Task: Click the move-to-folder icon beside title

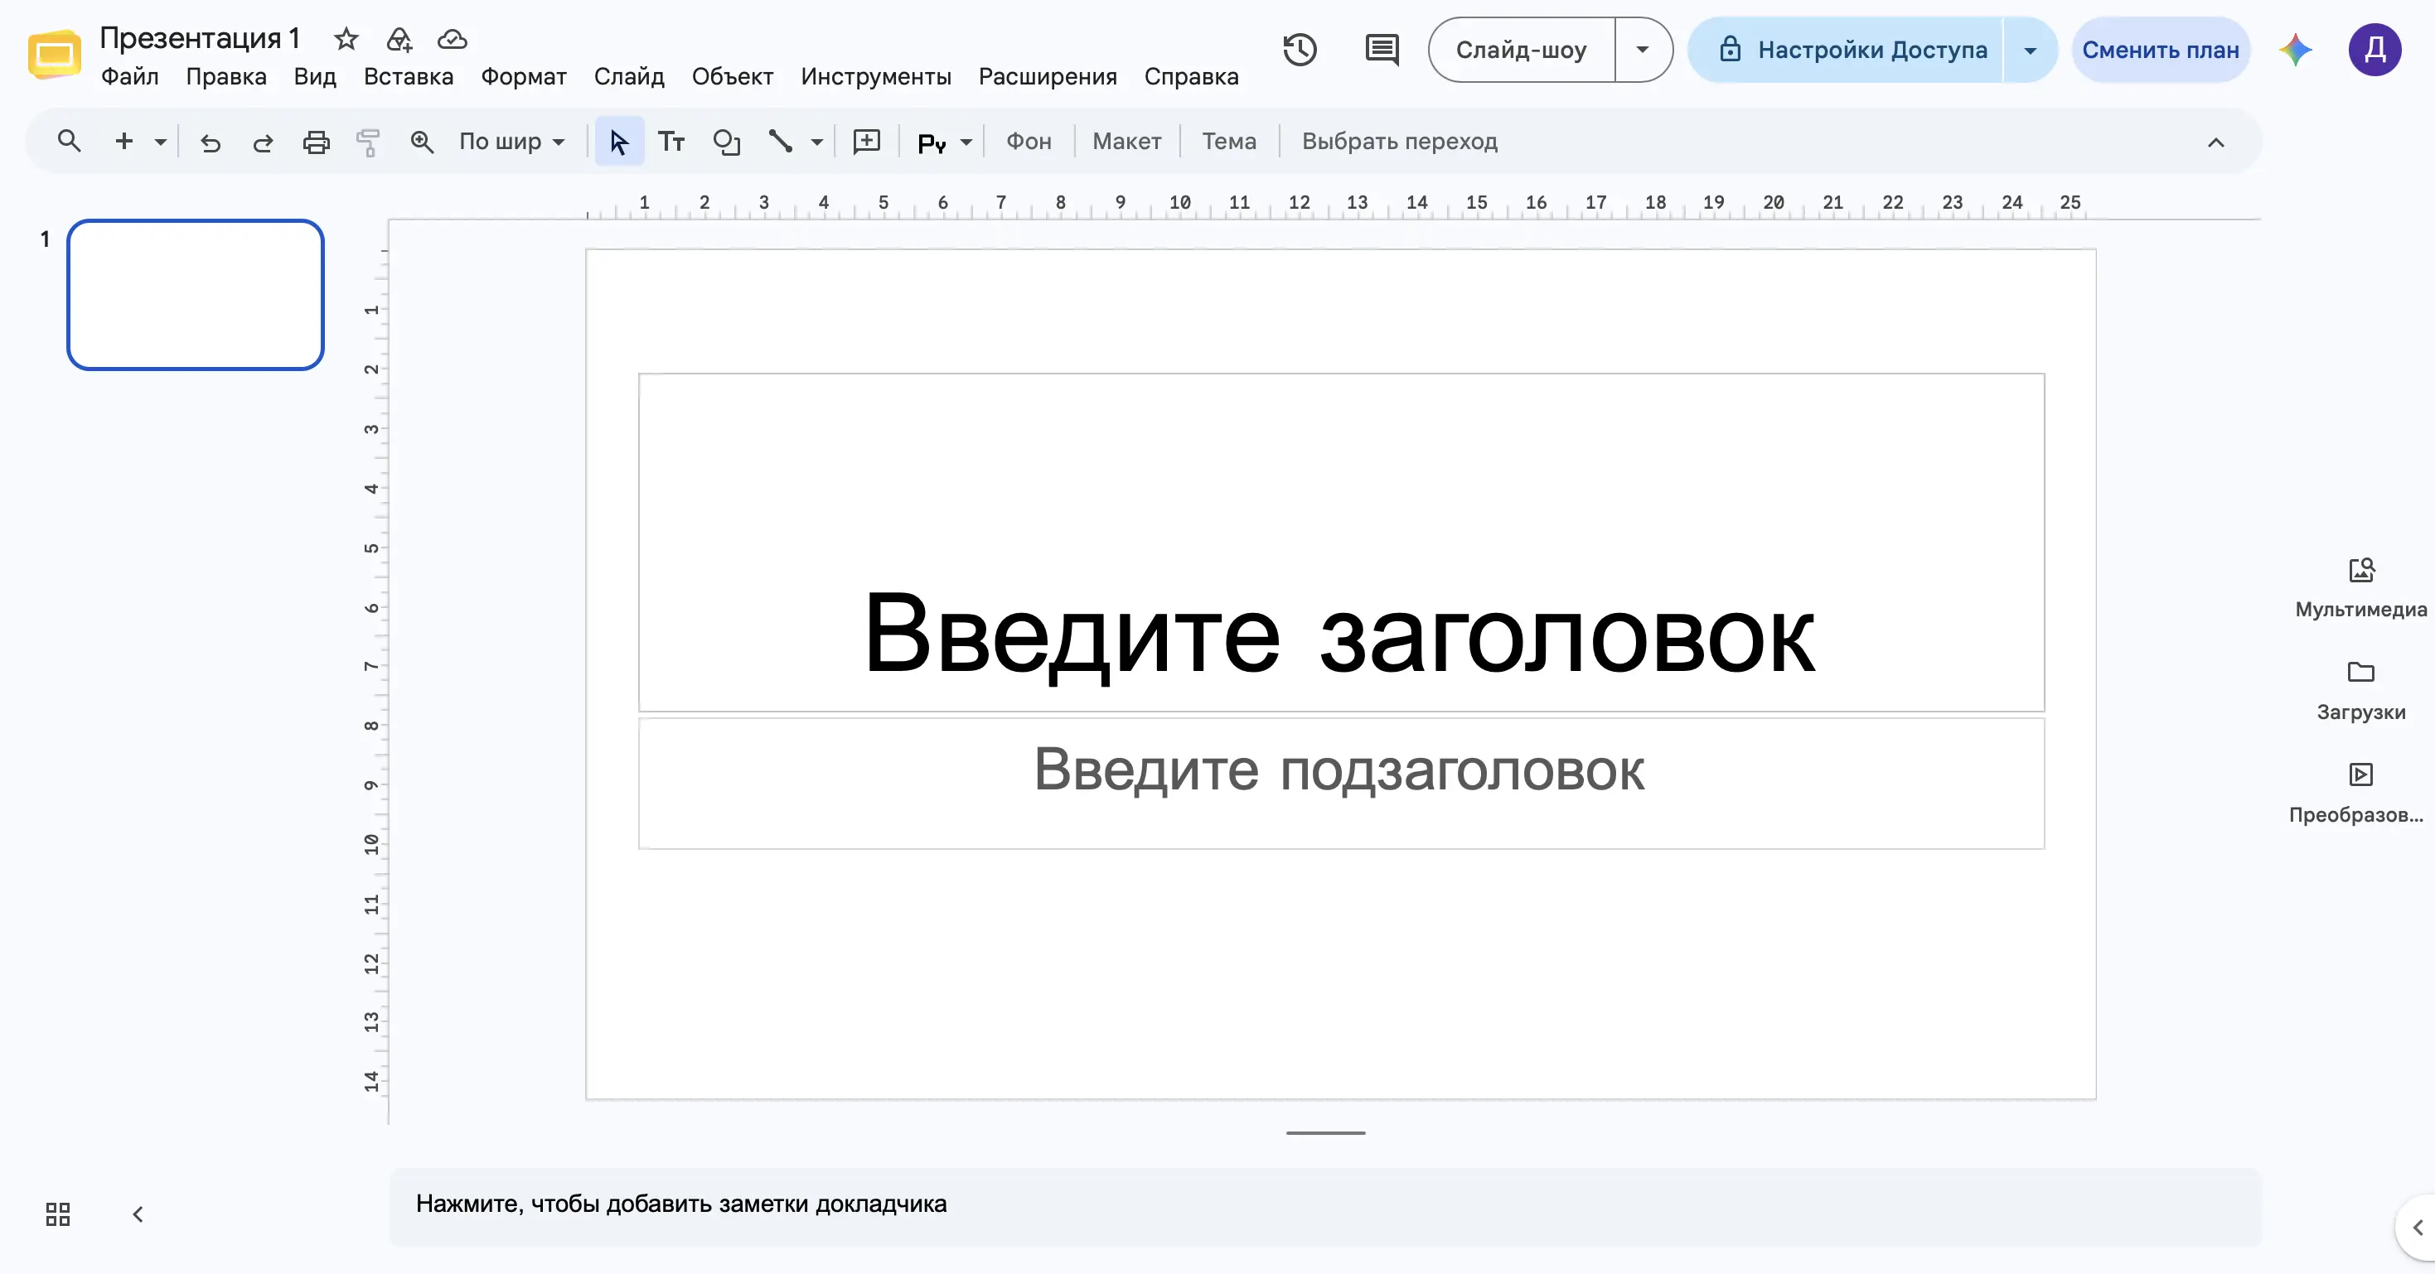Action: 399,39
